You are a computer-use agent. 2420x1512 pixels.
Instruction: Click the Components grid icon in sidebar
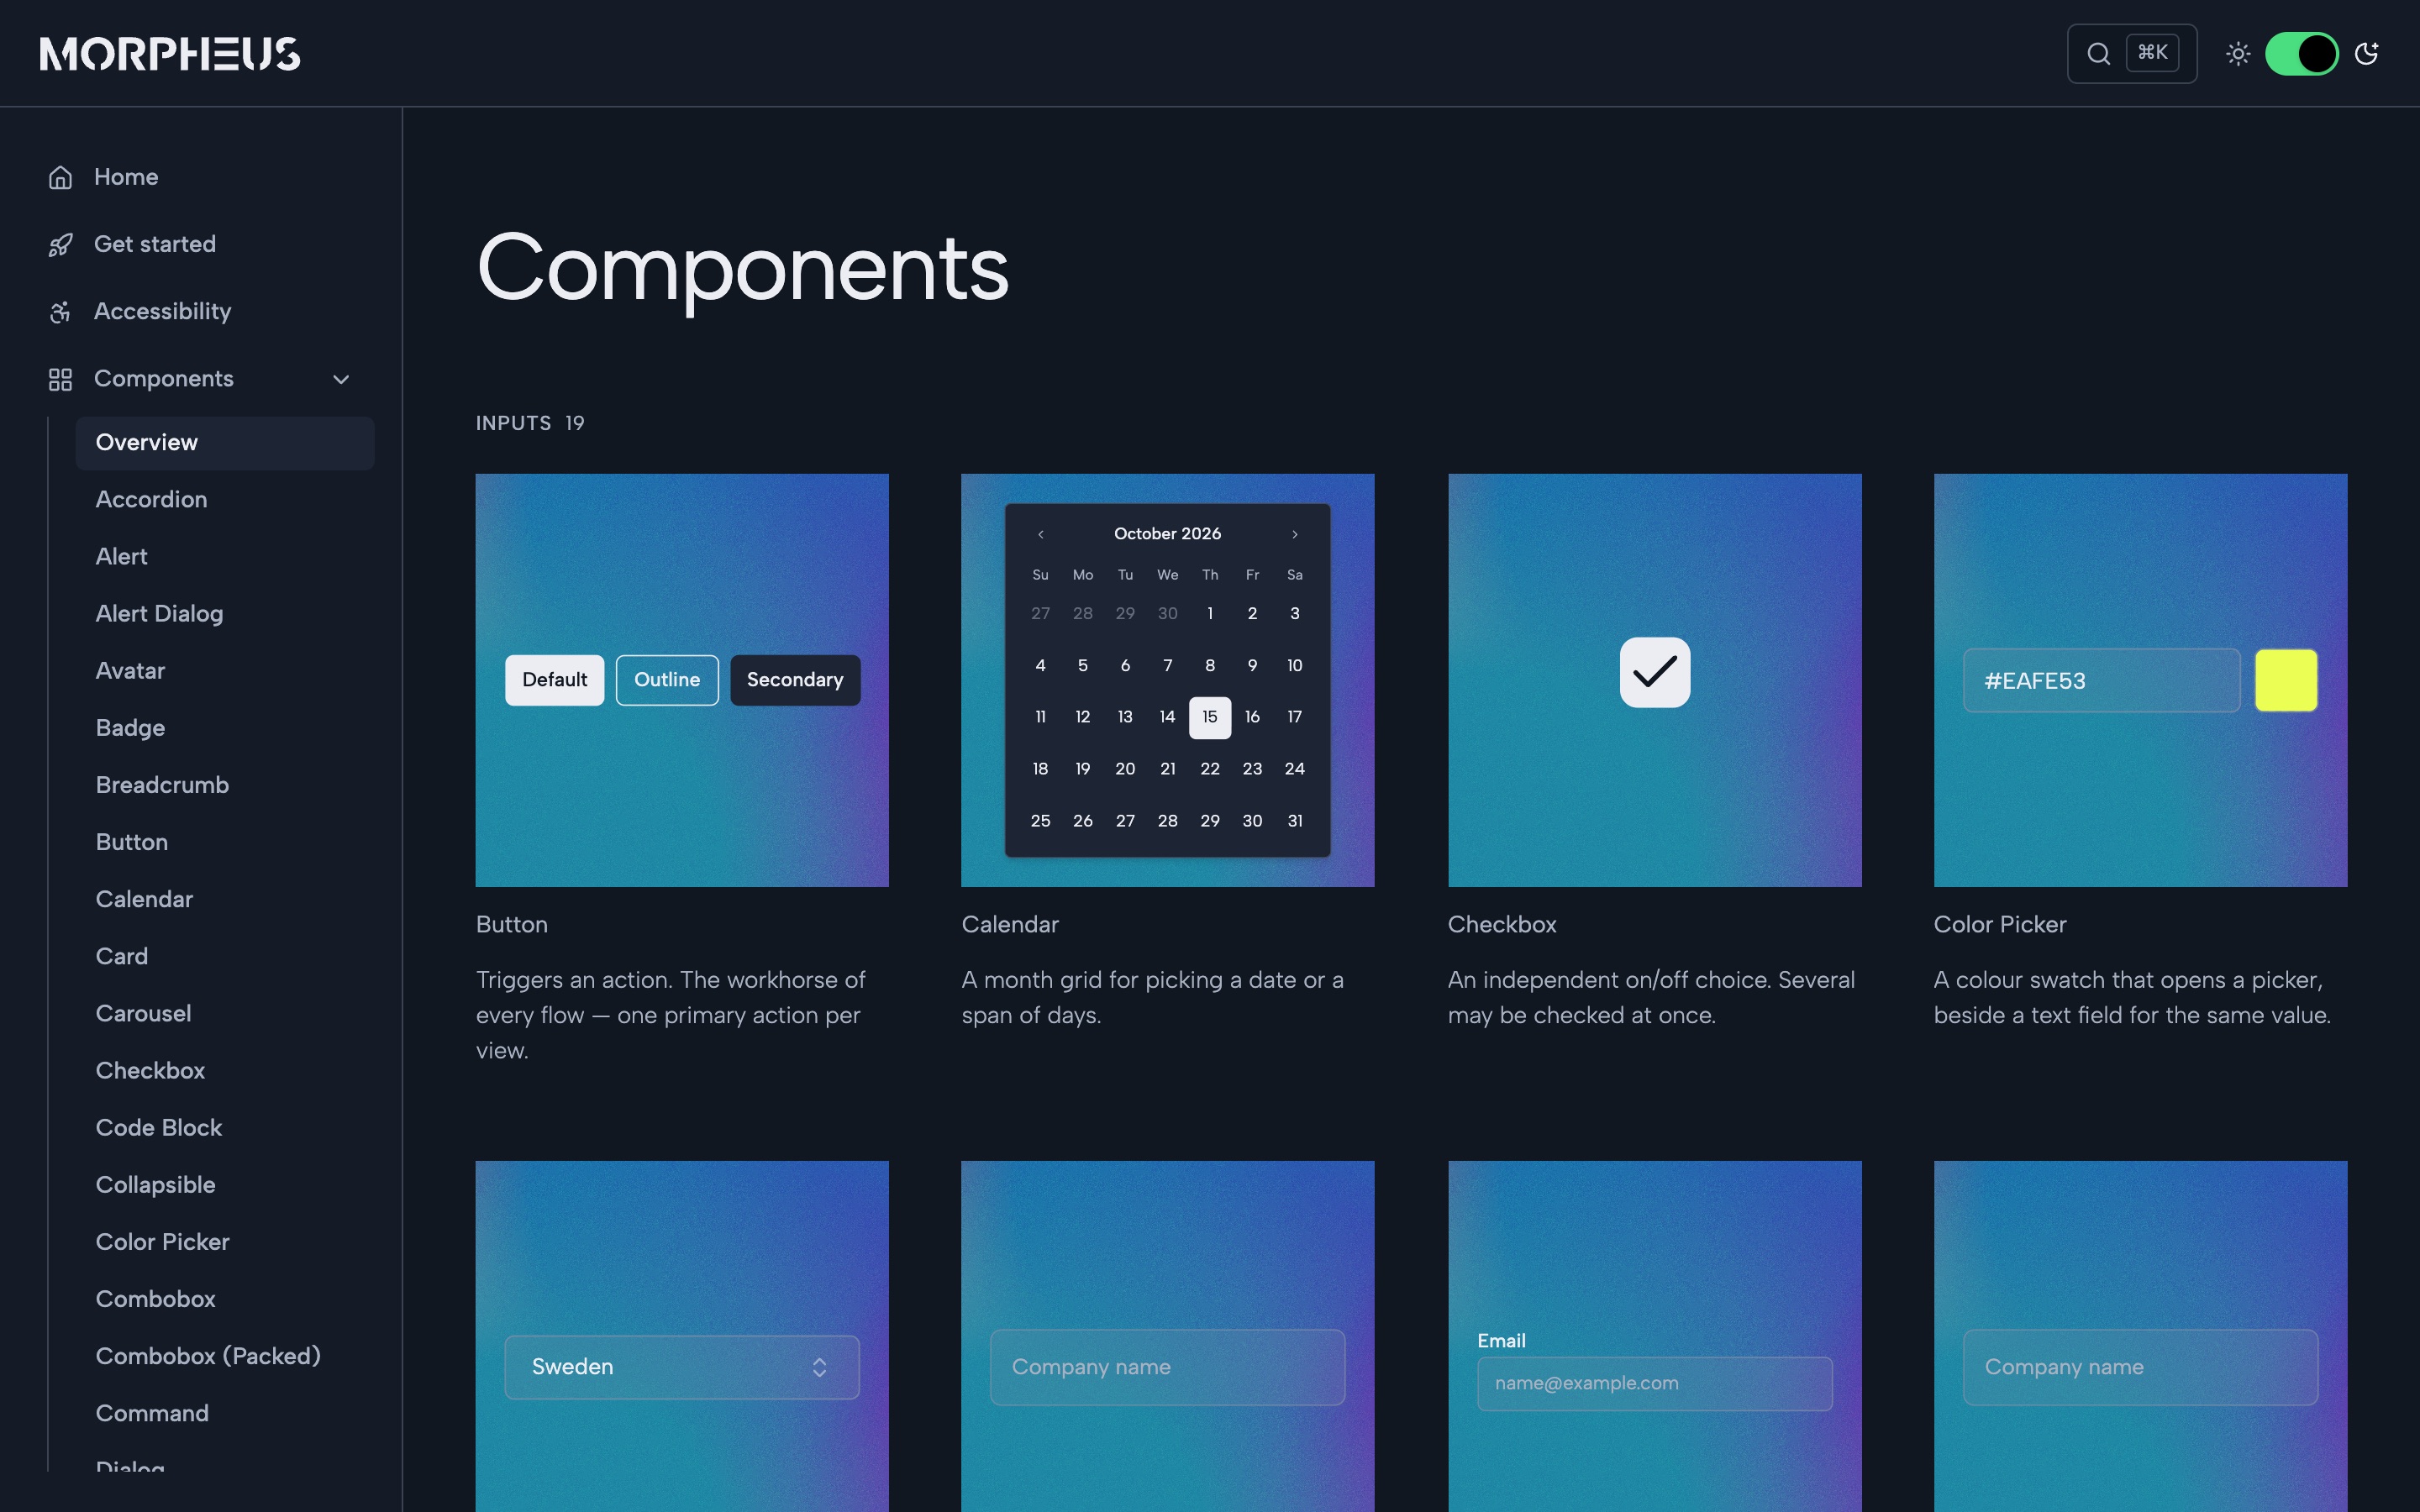point(61,379)
